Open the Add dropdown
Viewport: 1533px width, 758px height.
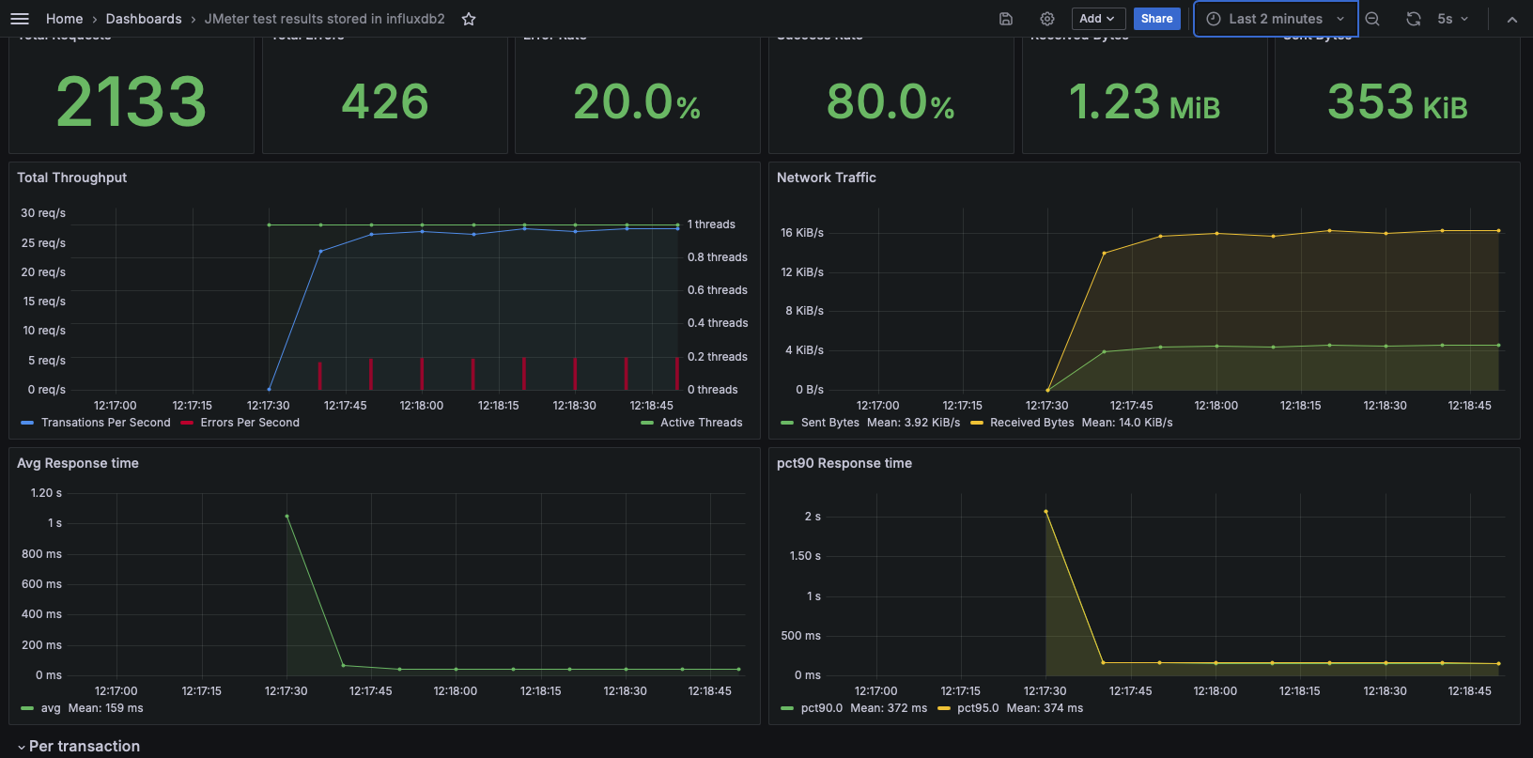(x=1097, y=19)
